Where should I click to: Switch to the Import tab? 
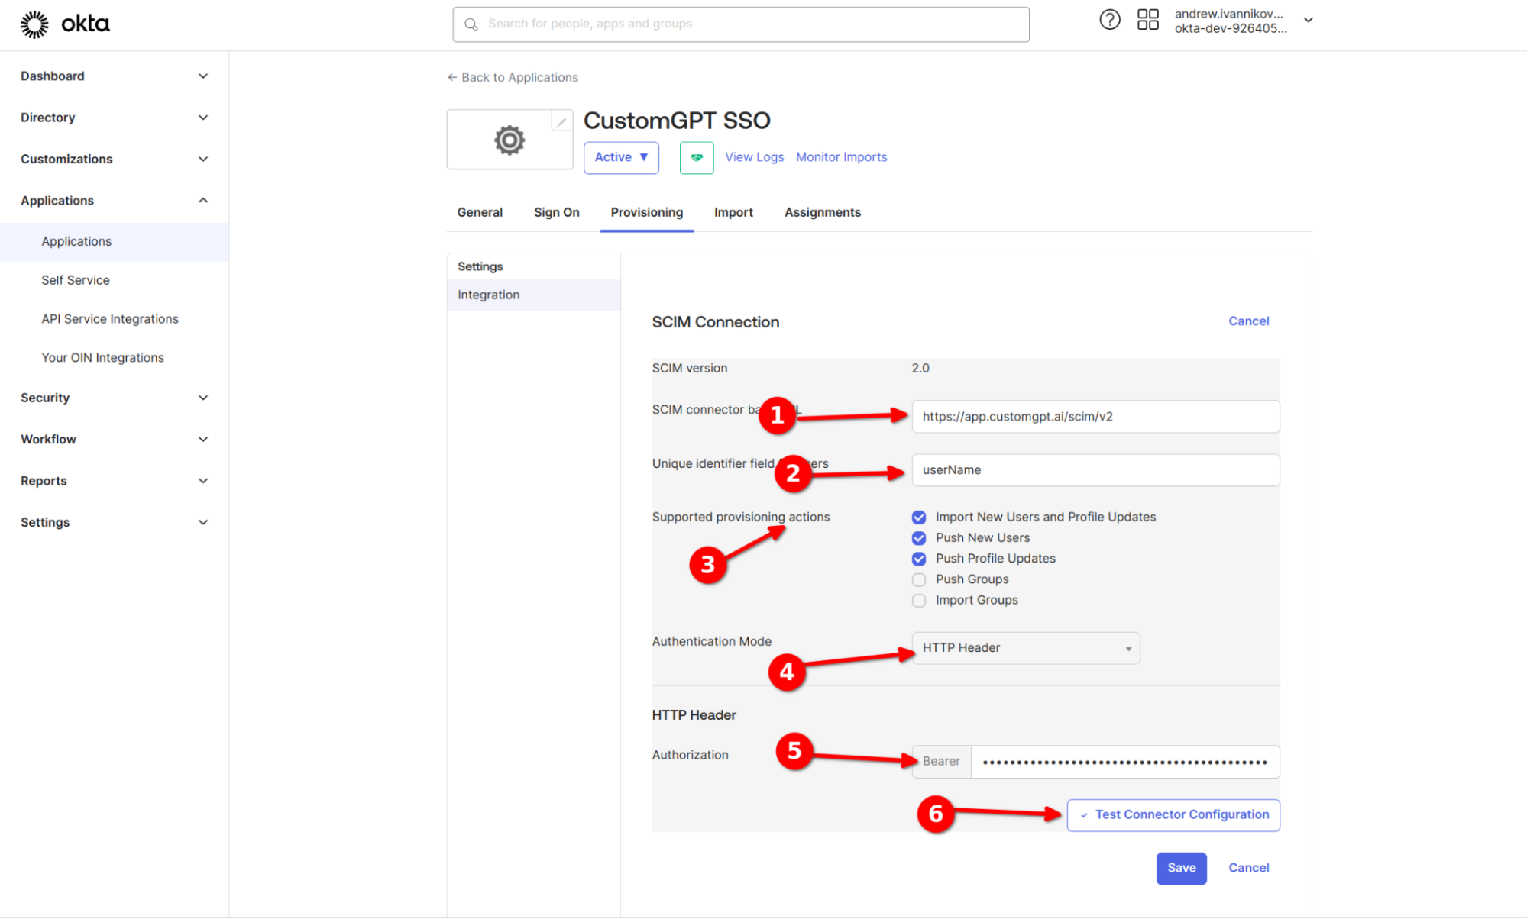(733, 212)
